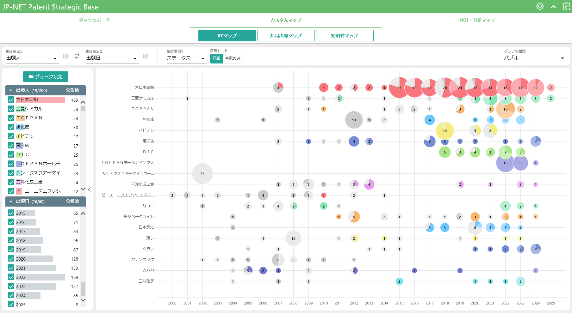Click the 大日本印刷 pink count bar
572x313 pixels.
pos(40,99)
